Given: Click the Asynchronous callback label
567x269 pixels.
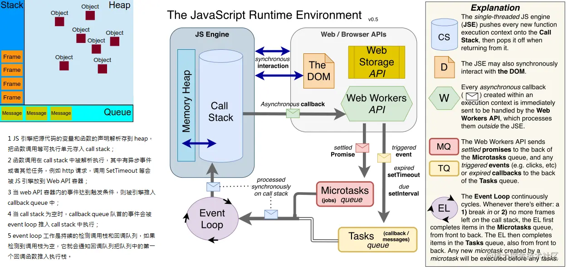Looking at the screenshot, I should point(293,104).
